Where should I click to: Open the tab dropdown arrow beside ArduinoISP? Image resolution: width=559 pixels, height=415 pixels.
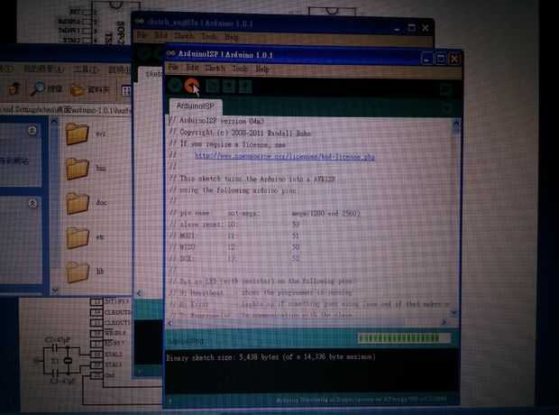(x=447, y=107)
